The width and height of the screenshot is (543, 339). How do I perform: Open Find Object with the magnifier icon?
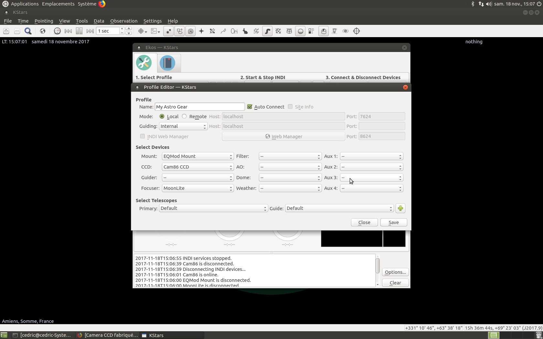28,31
